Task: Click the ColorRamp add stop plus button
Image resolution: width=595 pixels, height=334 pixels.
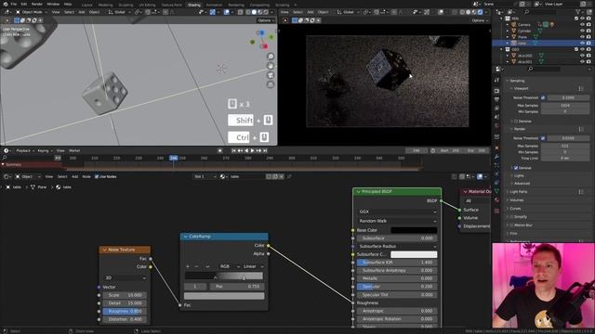Action: (x=188, y=266)
